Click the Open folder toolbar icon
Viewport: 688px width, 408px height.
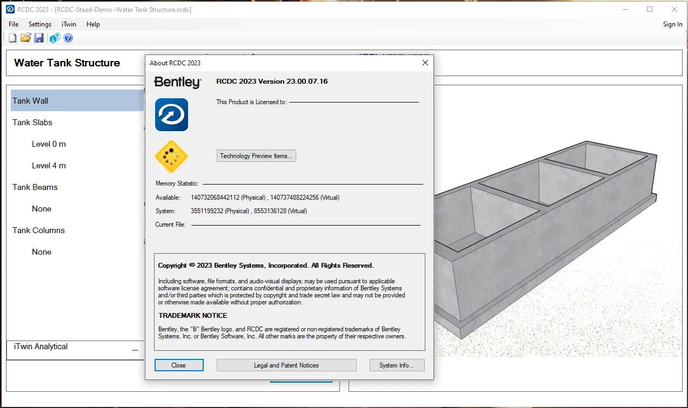pyautogui.click(x=25, y=38)
